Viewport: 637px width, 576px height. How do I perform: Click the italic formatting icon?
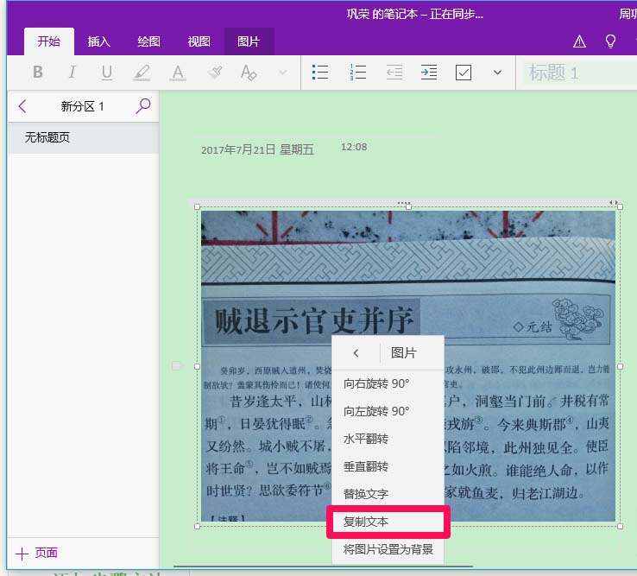(x=73, y=73)
